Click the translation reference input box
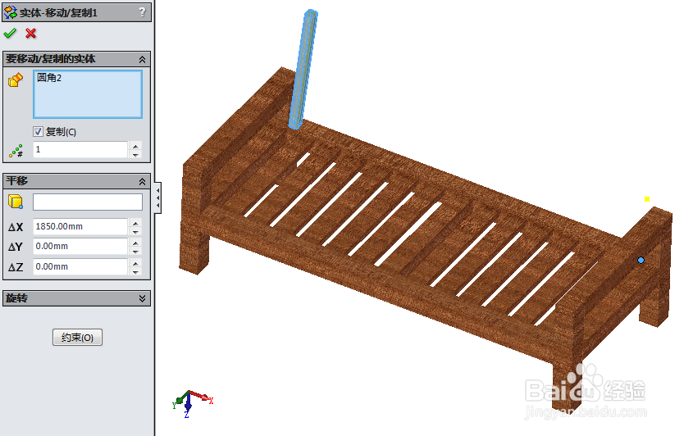684x436 pixels. point(88,202)
